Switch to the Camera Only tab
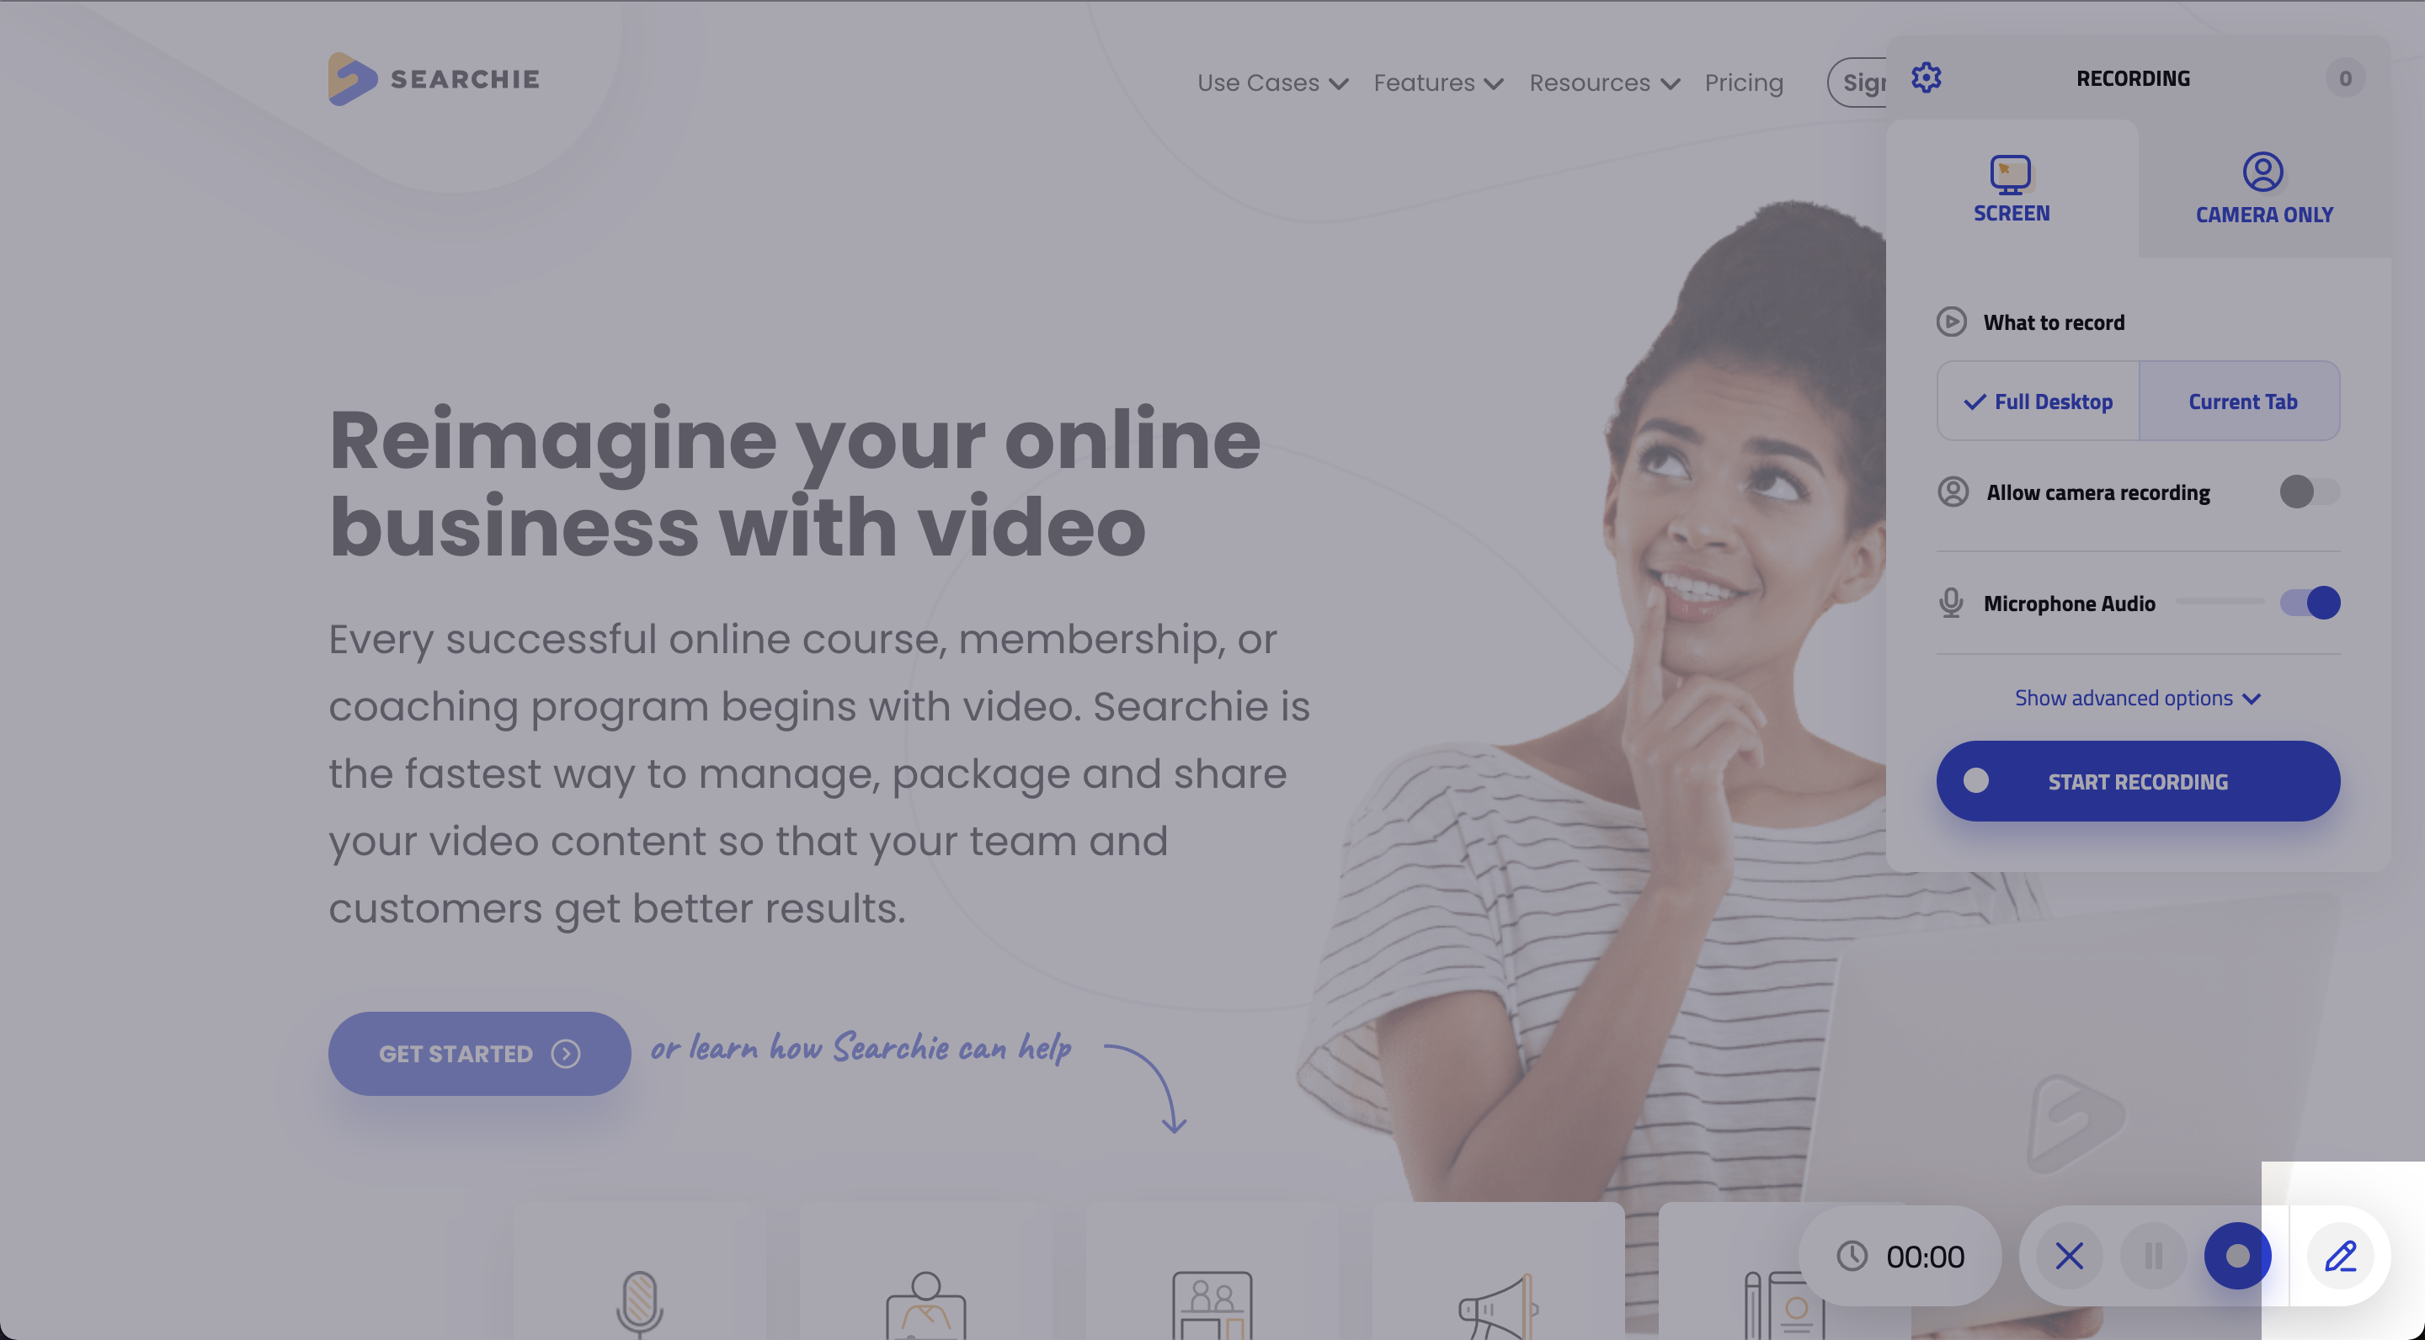Image resolution: width=2425 pixels, height=1340 pixels. point(2263,189)
